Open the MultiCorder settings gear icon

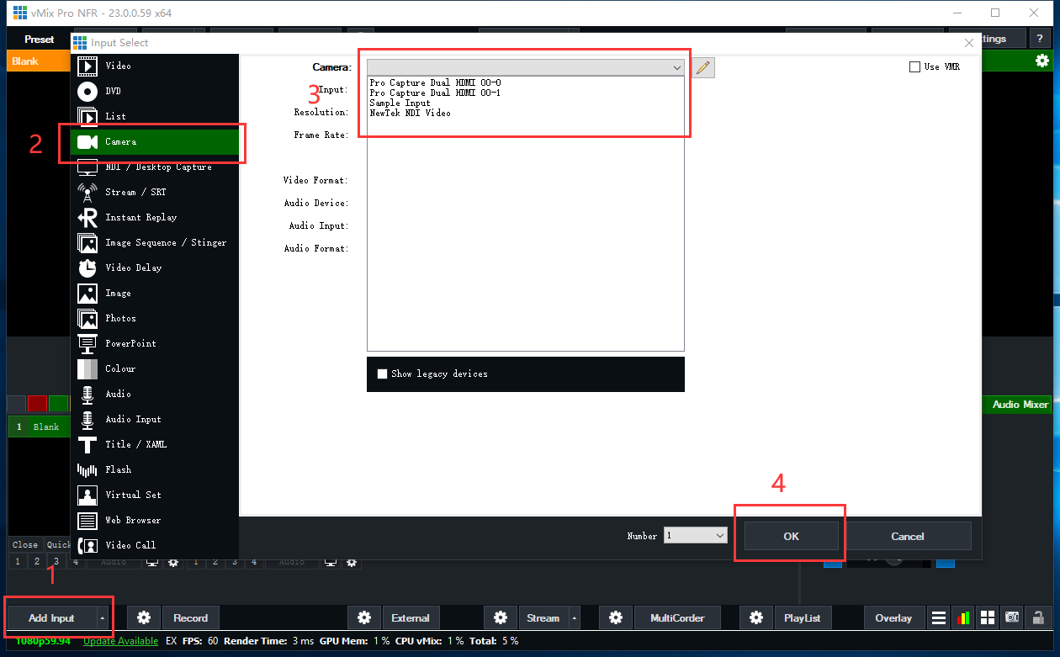click(x=616, y=618)
